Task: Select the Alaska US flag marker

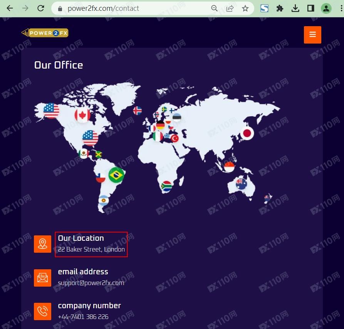Action: point(51,111)
